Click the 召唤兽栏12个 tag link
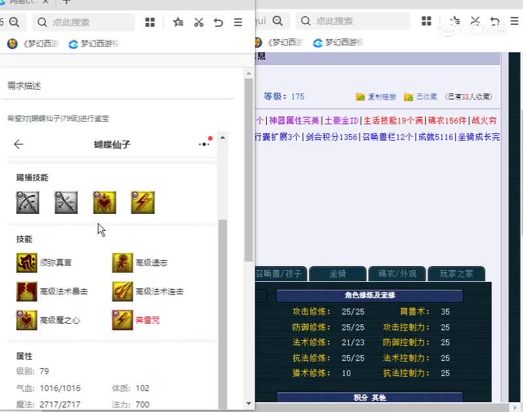The image size is (523, 412). [388, 137]
